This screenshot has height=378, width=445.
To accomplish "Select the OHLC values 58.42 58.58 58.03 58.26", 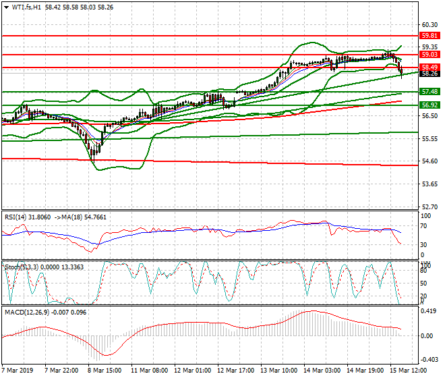I will click(79, 7).
